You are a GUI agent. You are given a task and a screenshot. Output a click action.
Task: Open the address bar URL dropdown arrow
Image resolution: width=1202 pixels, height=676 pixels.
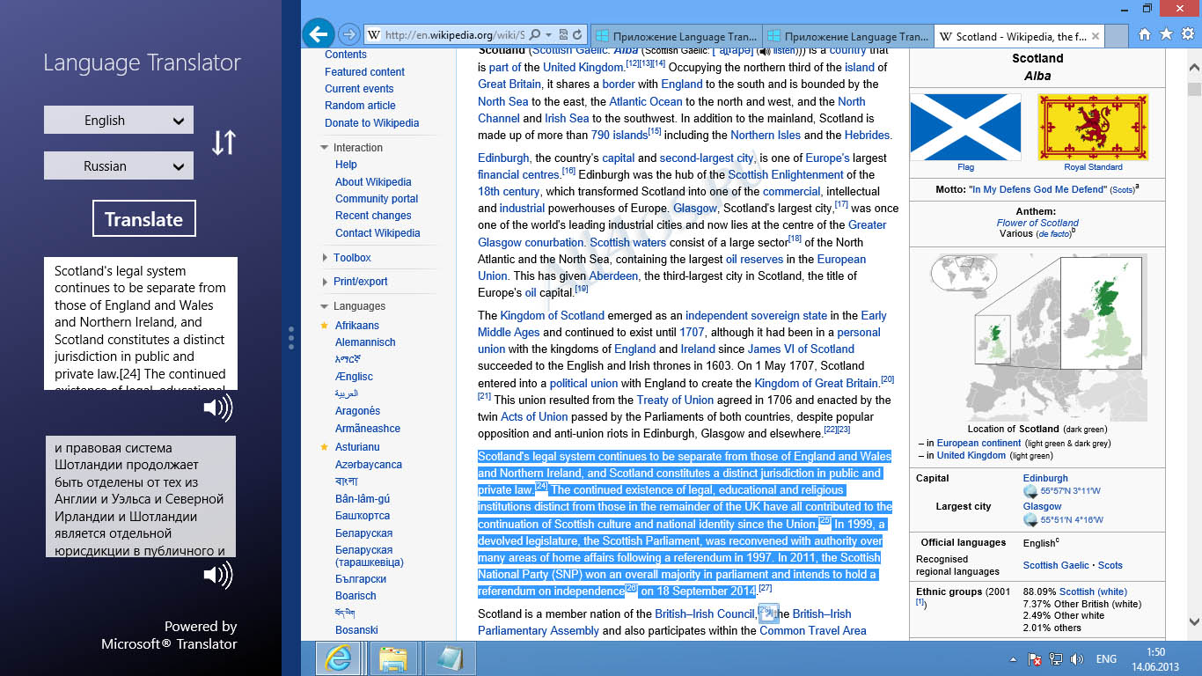(x=549, y=35)
